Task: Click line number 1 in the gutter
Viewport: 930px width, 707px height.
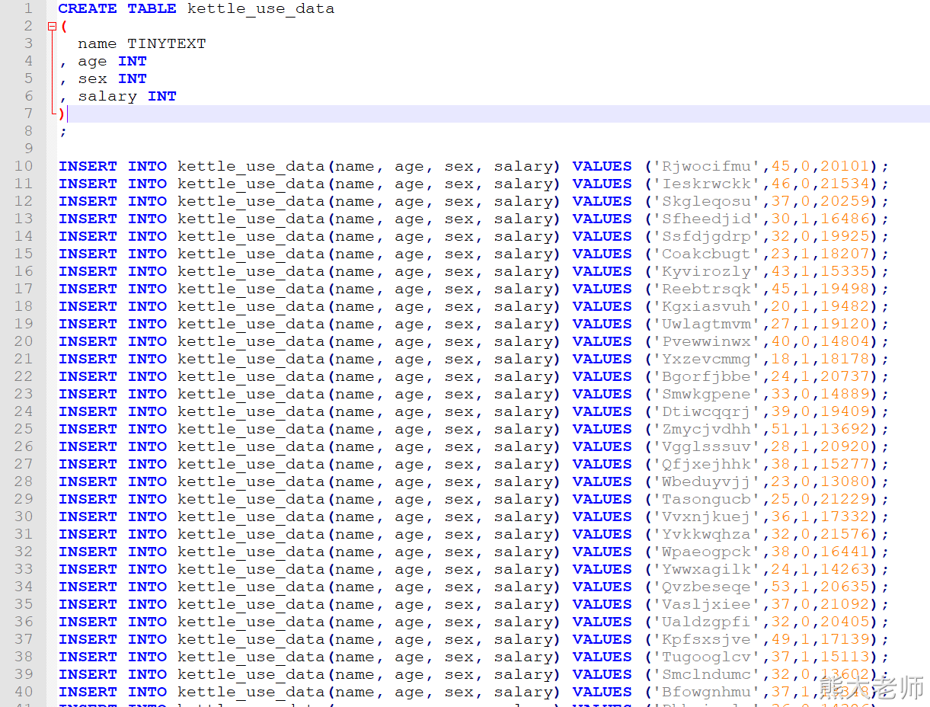Action: click(28, 9)
